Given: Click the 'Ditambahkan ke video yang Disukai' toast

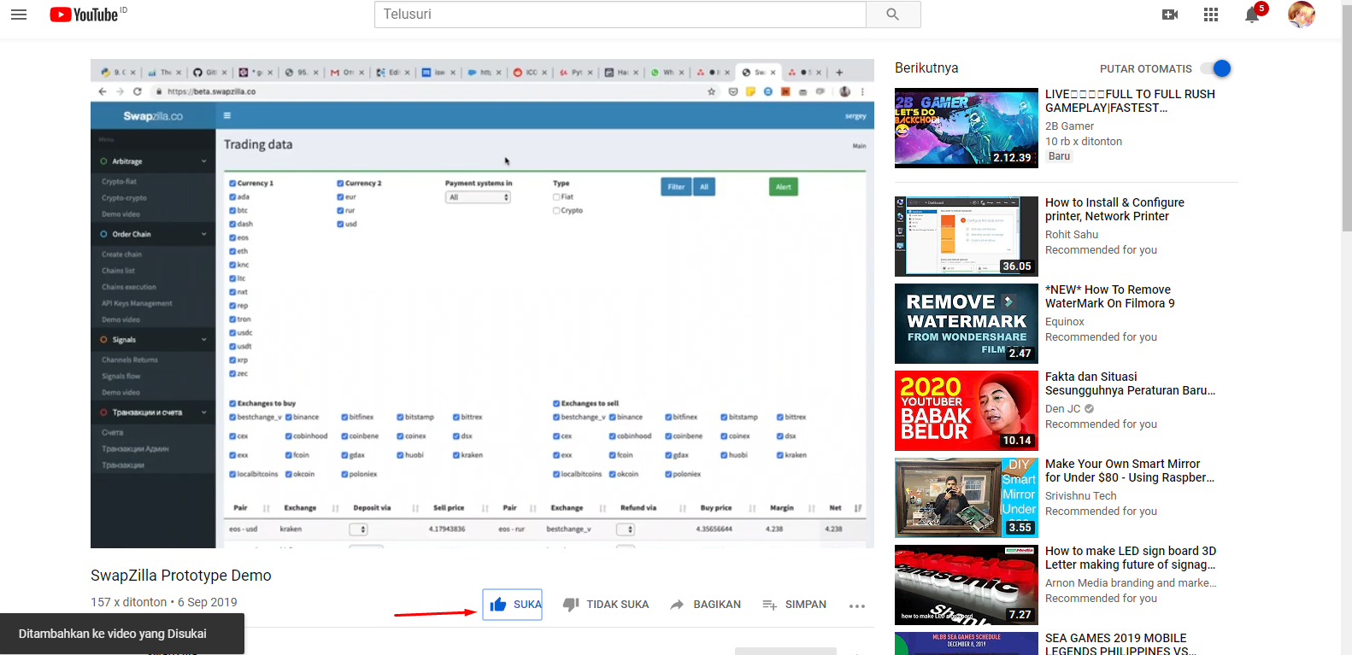Looking at the screenshot, I should [x=122, y=634].
